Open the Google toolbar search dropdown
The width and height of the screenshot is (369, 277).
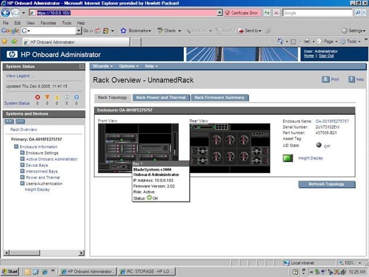[x=78, y=31]
